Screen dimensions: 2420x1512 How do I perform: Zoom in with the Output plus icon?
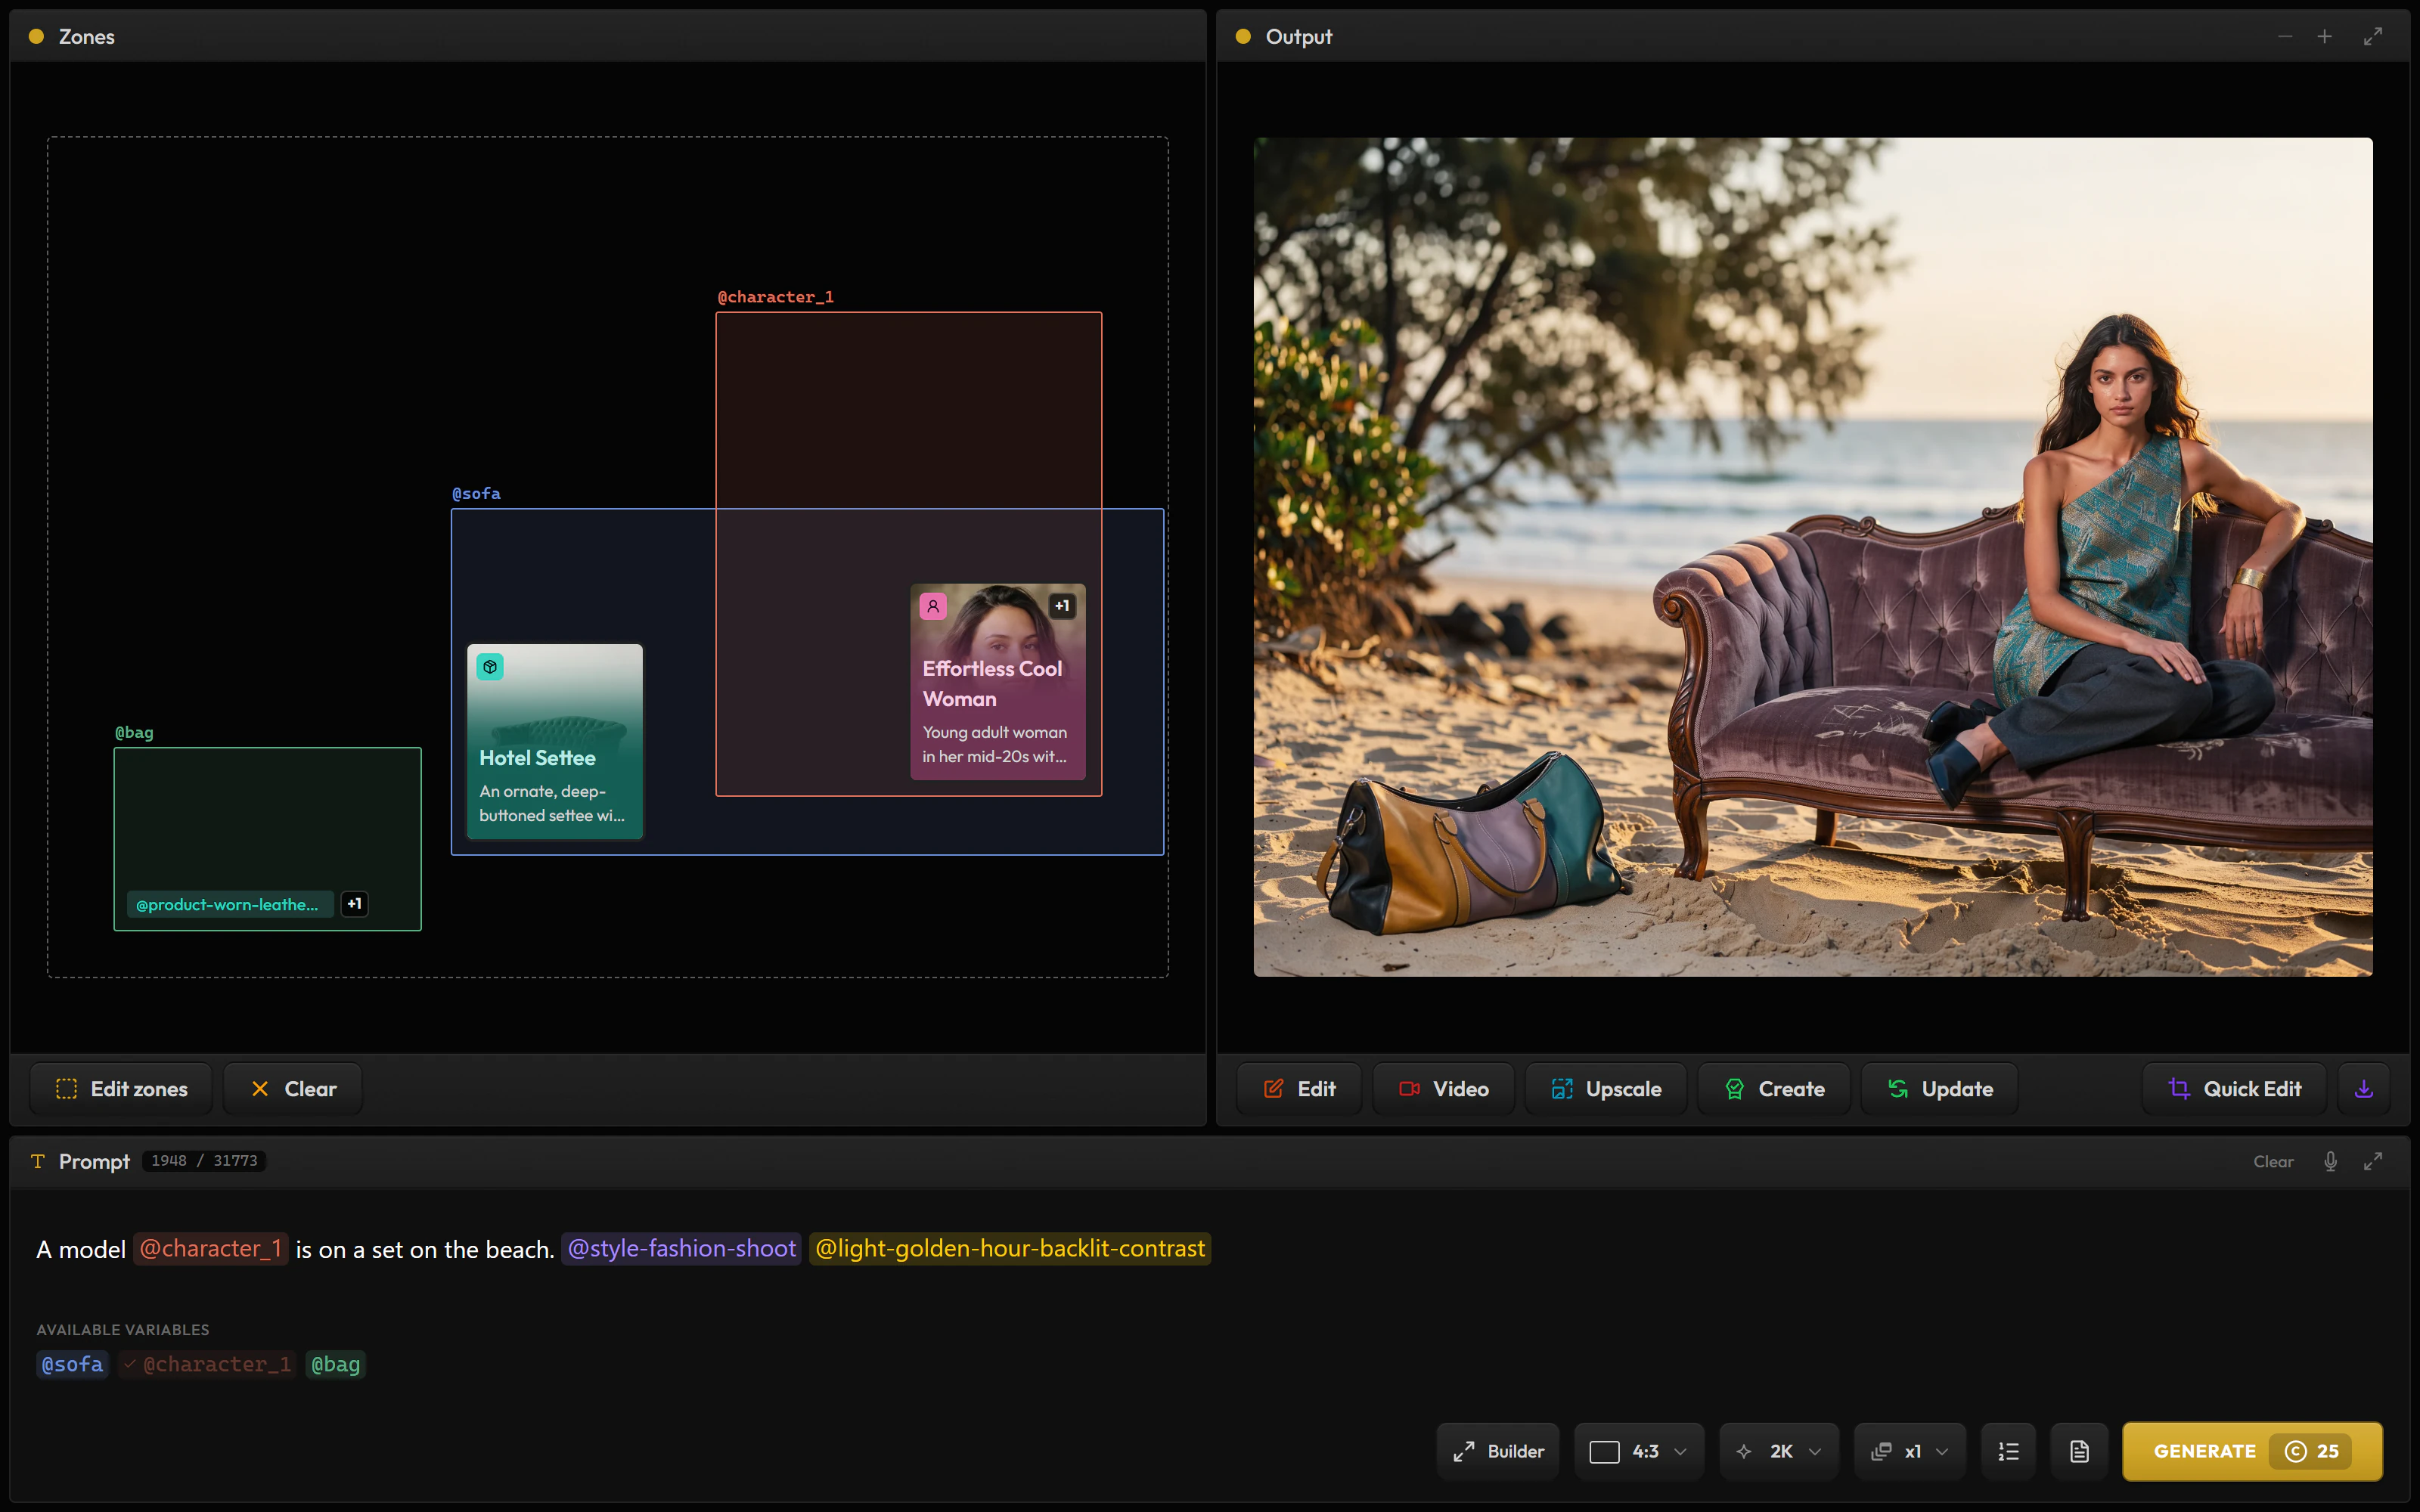coord(2325,37)
